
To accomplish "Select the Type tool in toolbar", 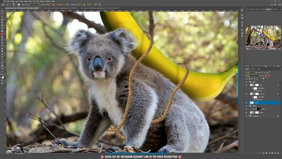I will [x=2, y=57].
